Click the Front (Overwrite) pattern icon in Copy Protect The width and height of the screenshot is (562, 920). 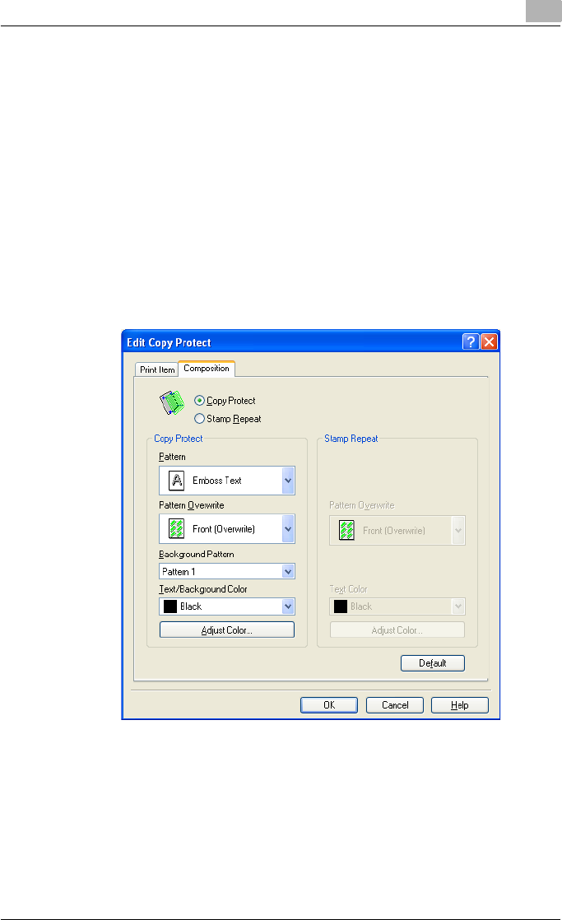177,528
